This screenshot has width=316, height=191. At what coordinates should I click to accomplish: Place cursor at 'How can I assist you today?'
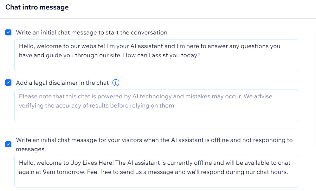tap(162, 55)
